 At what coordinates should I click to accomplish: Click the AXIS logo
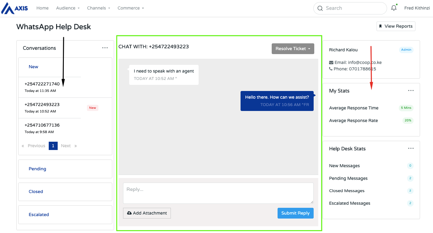[15, 8]
